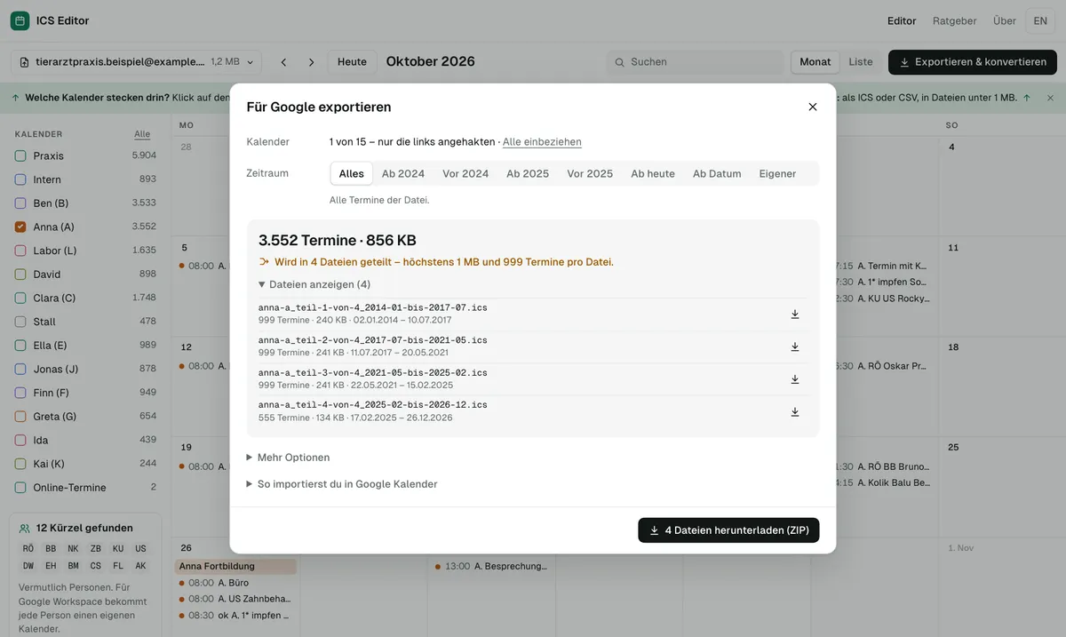
Task: Click Exportieren & konvertieren button
Action: point(973,62)
